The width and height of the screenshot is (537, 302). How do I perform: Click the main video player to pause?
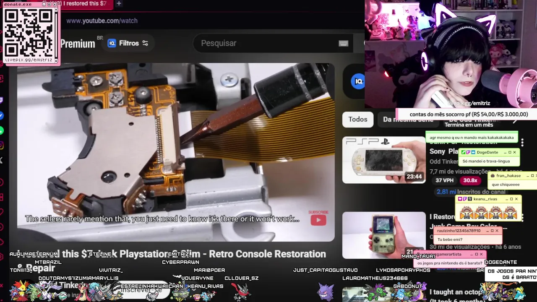point(176,152)
